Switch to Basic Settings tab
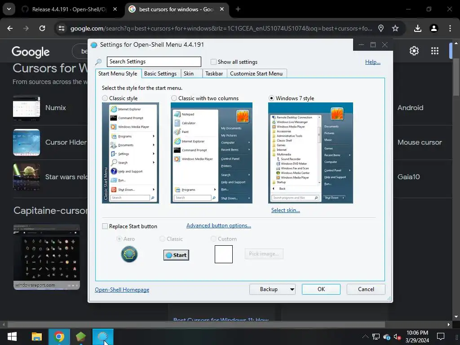 (160, 74)
